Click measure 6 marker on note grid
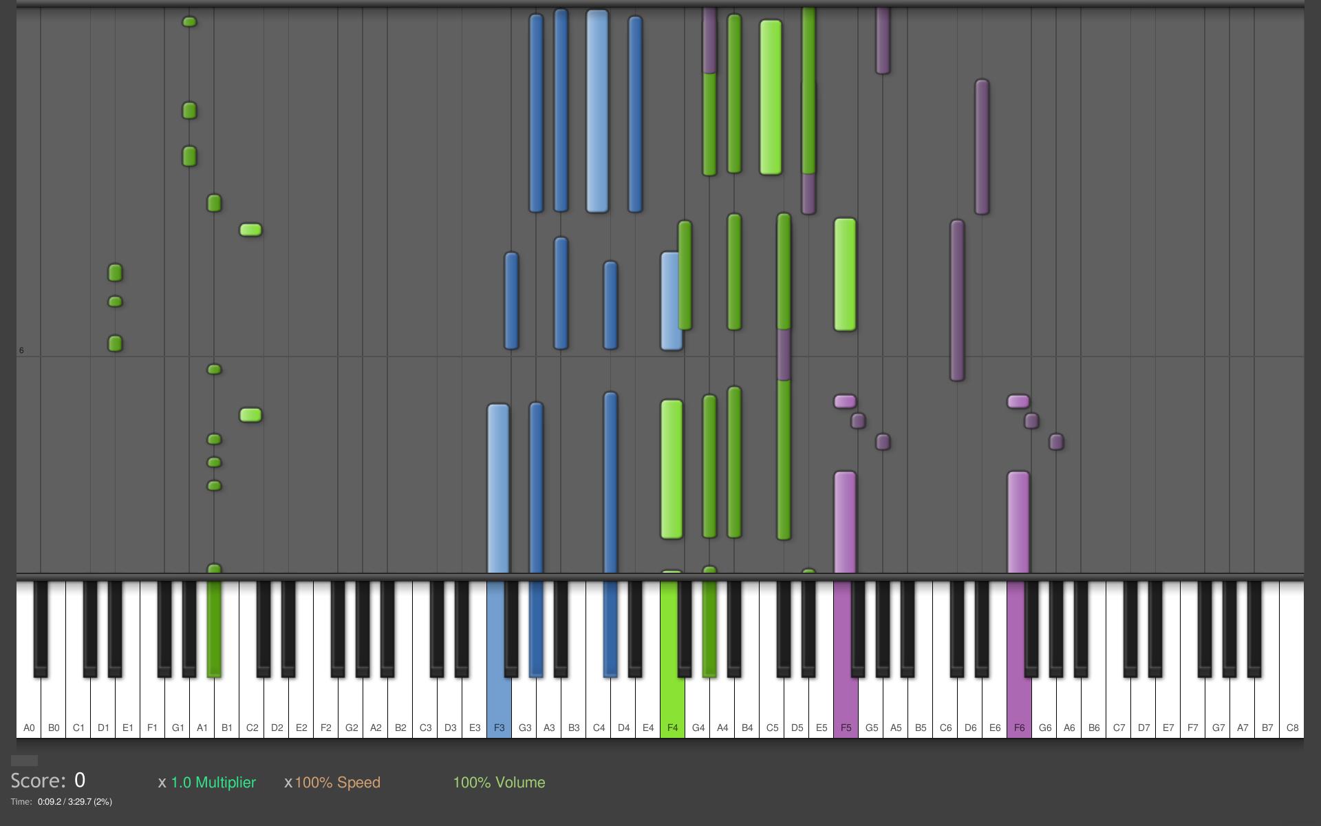 pyautogui.click(x=21, y=350)
